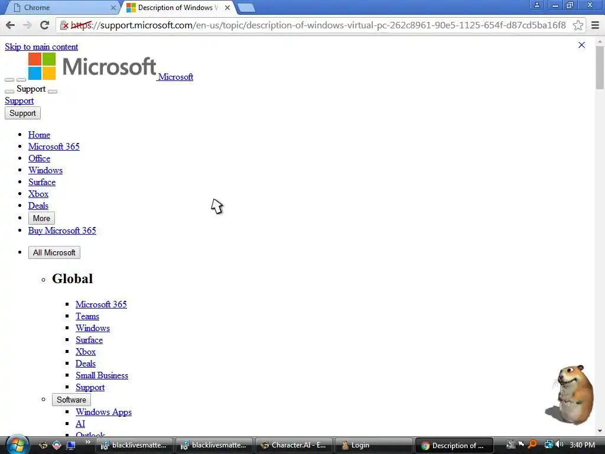Open Xbox in the top navigation list
Viewport: 605px width, 454px height.
38,194
